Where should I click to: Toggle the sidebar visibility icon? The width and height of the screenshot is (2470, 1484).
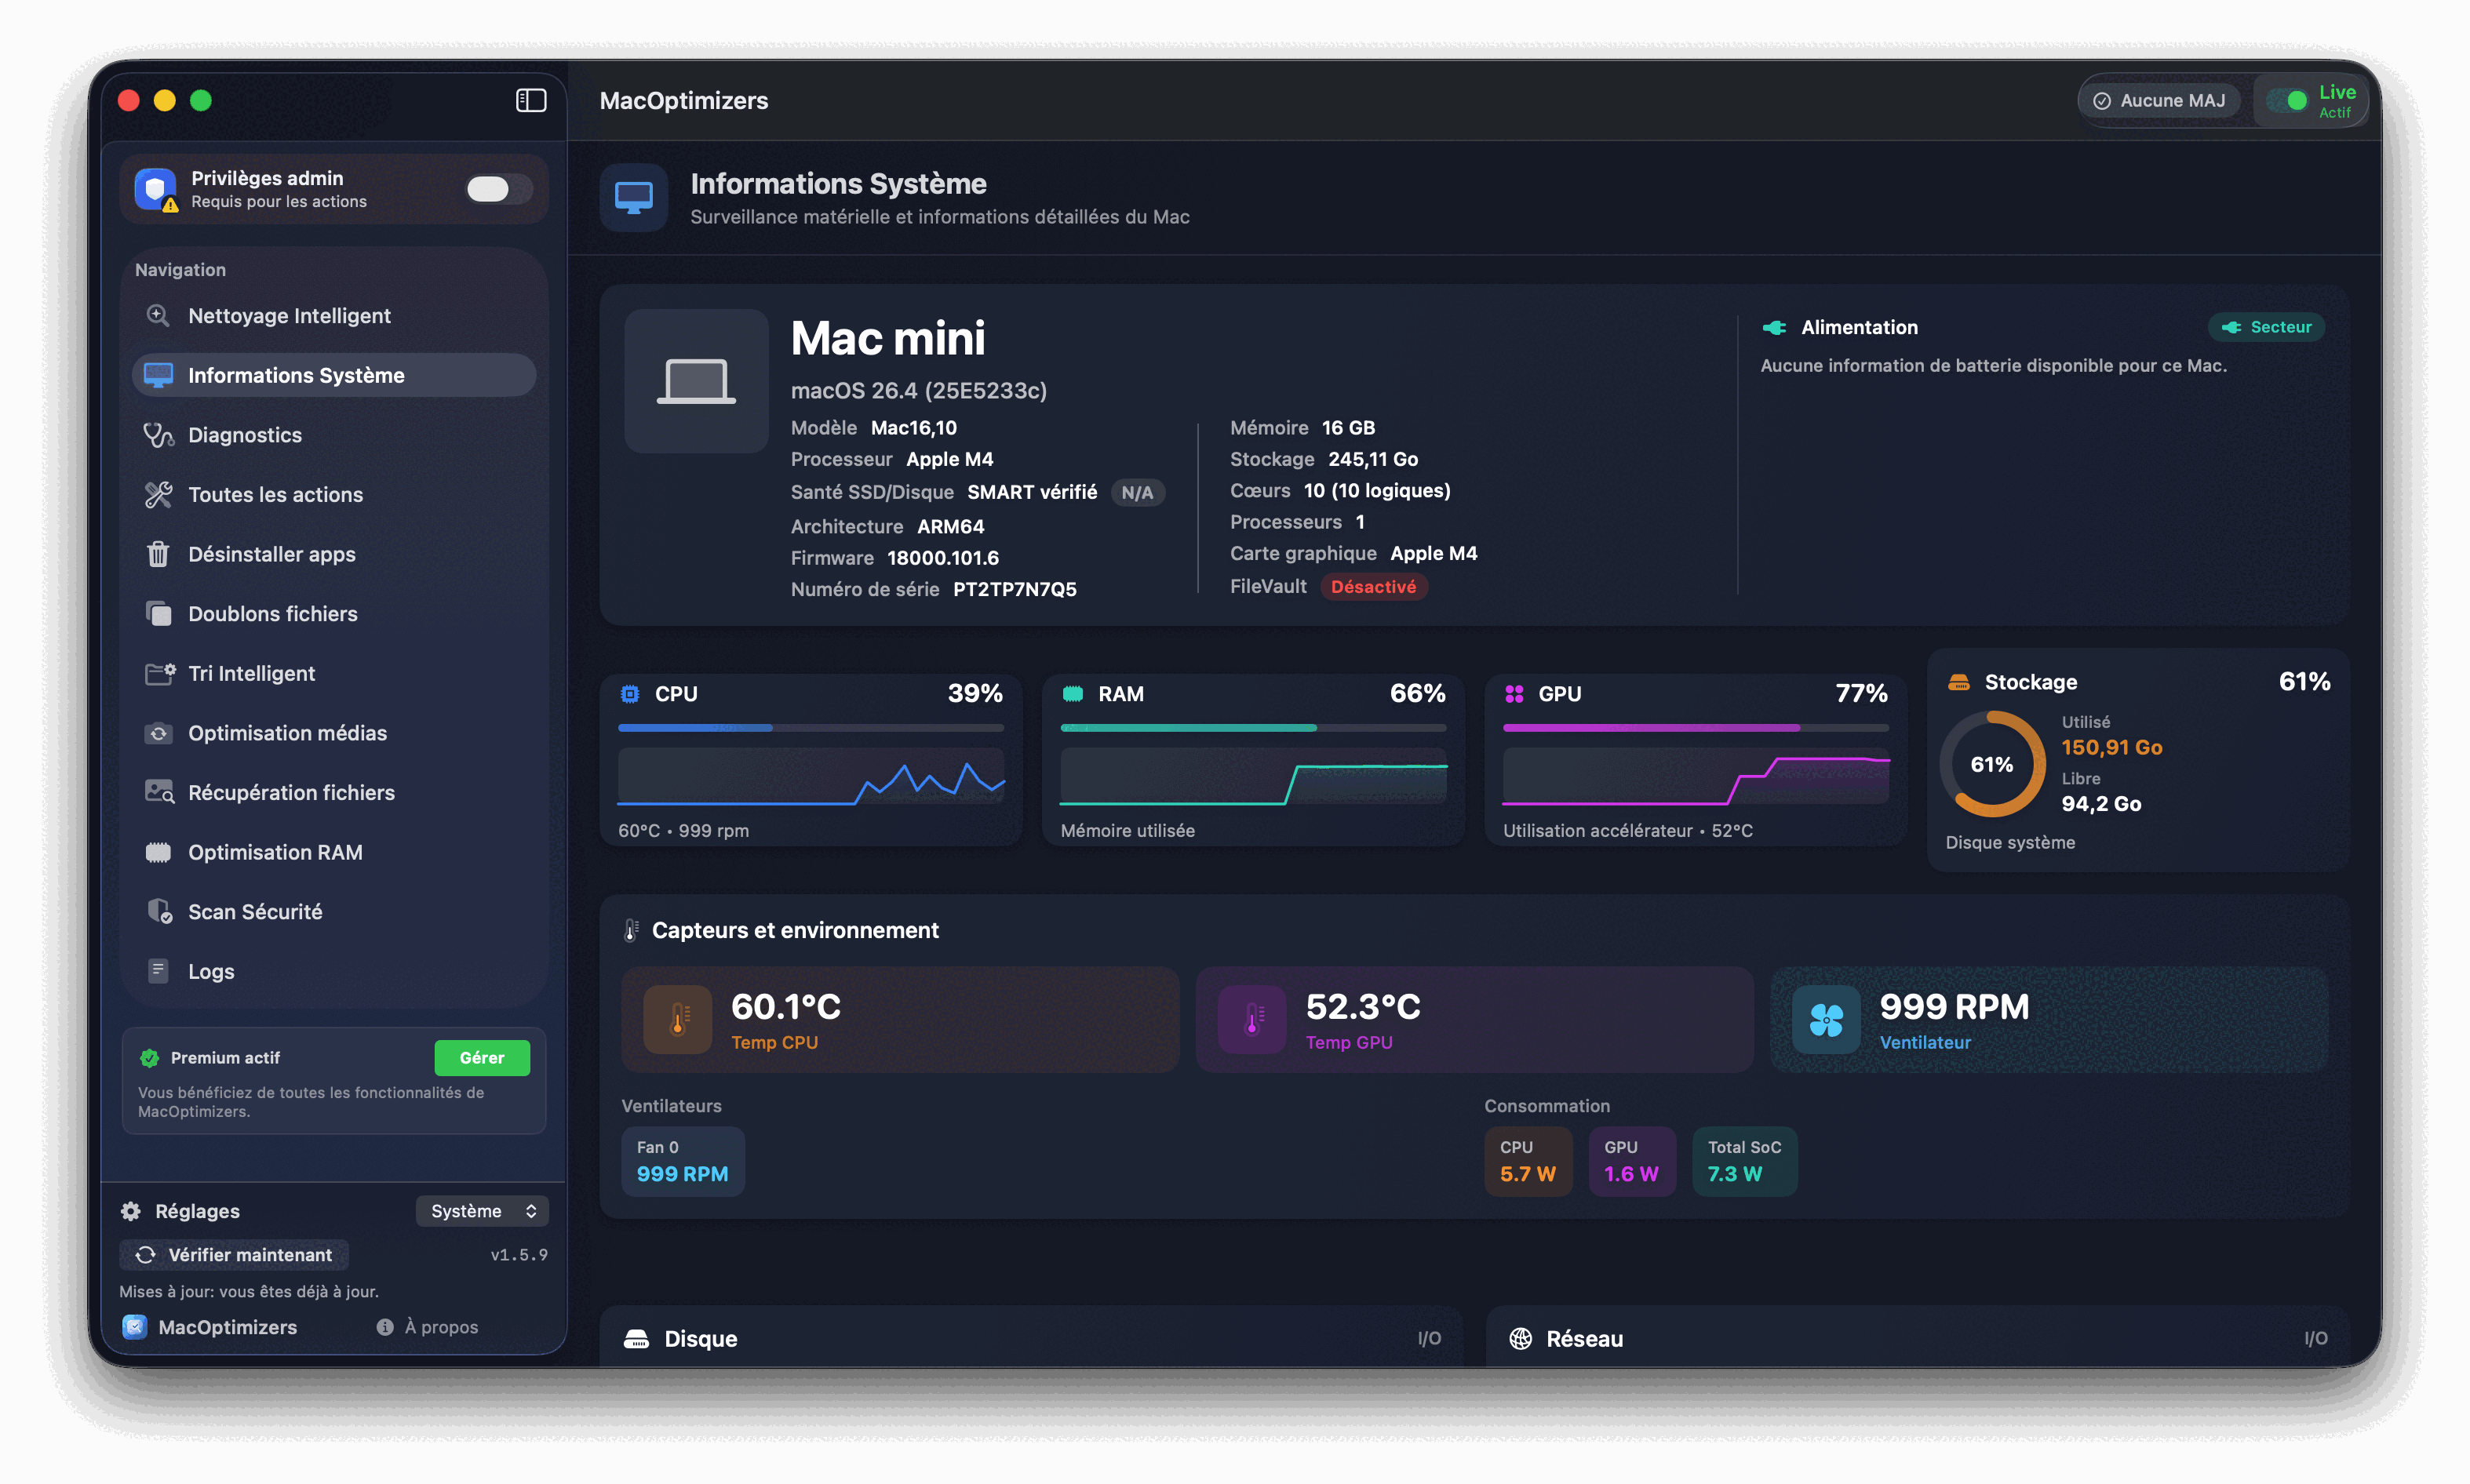(530, 100)
